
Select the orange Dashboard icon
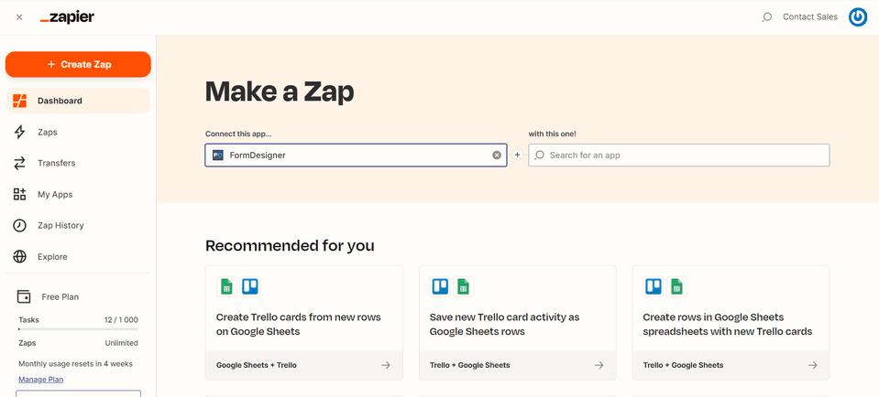point(19,101)
